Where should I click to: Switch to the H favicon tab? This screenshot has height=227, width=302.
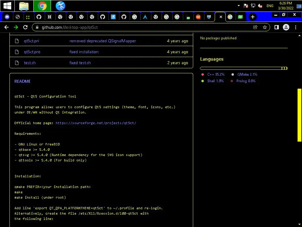click(x=50, y=17)
